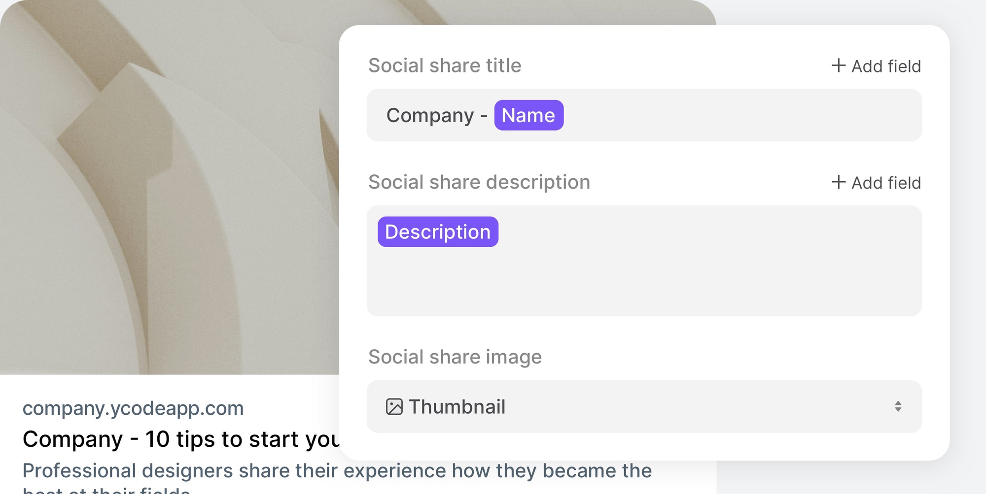986x494 pixels.
Task: Click Add field for Social share description
Action: click(877, 182)
